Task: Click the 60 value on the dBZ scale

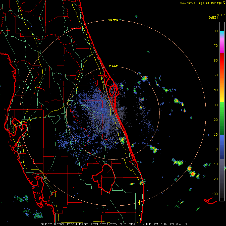Action: pos(216,60)
